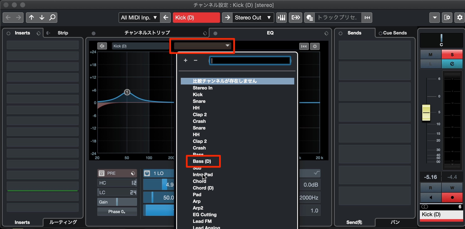Image resolution: width=465 pixels, height=229 pixels.
Task: Click reset icon next to track preset field
Action: (367, 18)
